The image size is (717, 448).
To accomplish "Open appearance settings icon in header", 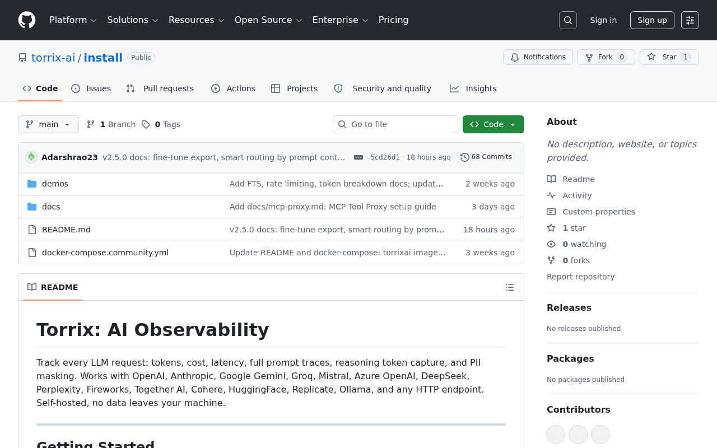I will coord(690,20).
